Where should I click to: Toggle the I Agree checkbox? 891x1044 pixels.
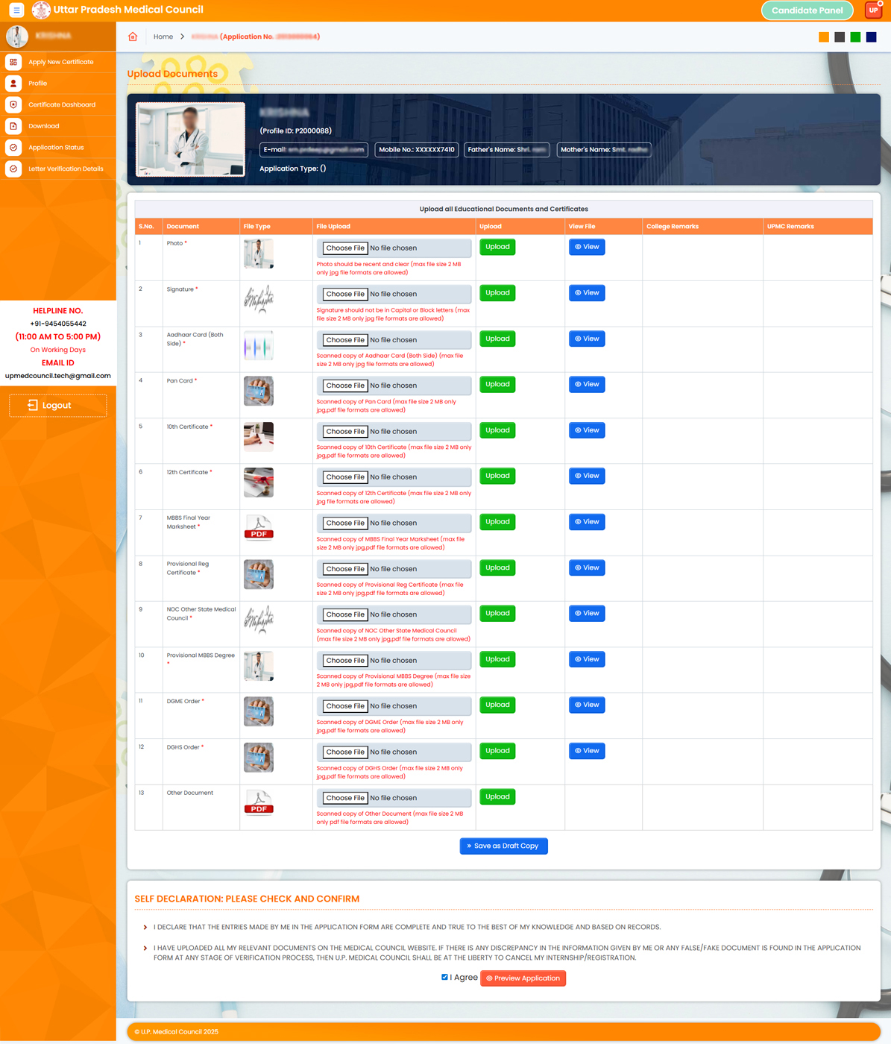pyautogui.click(x=444, y=977)
